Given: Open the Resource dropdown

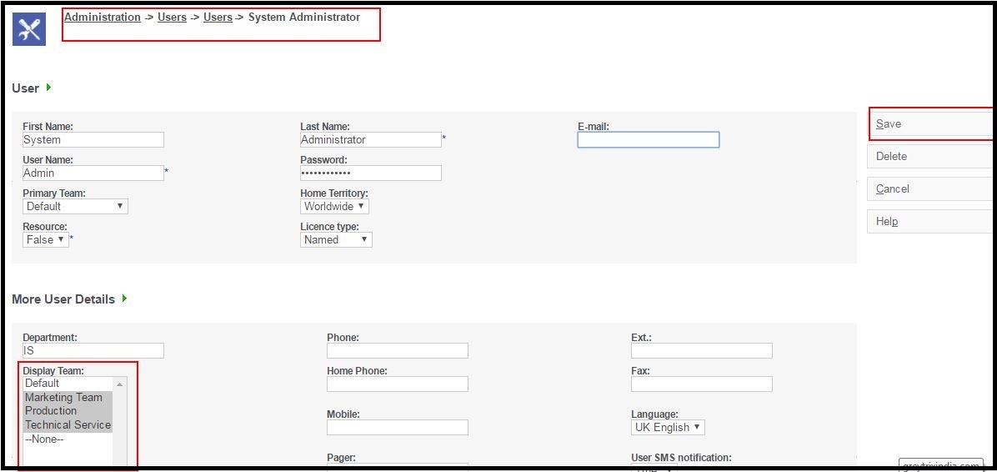Looking at the screenshot, I should (x=45, y=239).
